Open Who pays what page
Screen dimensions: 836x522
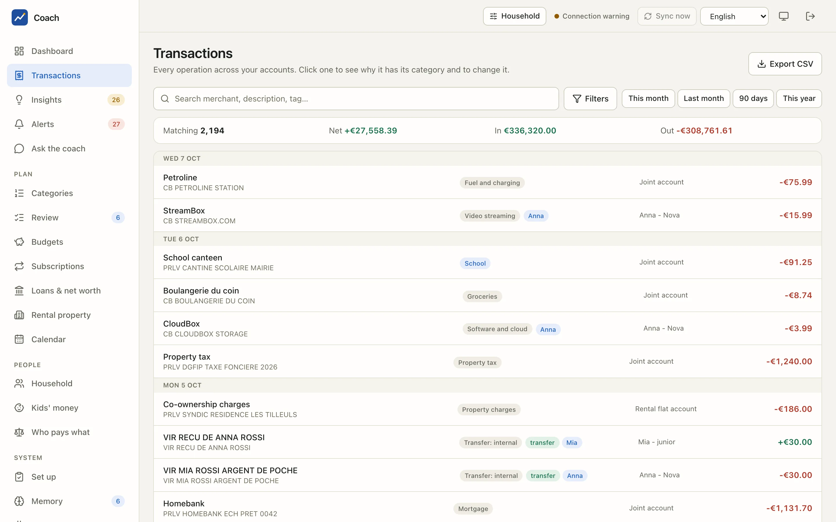pos(69,432)
